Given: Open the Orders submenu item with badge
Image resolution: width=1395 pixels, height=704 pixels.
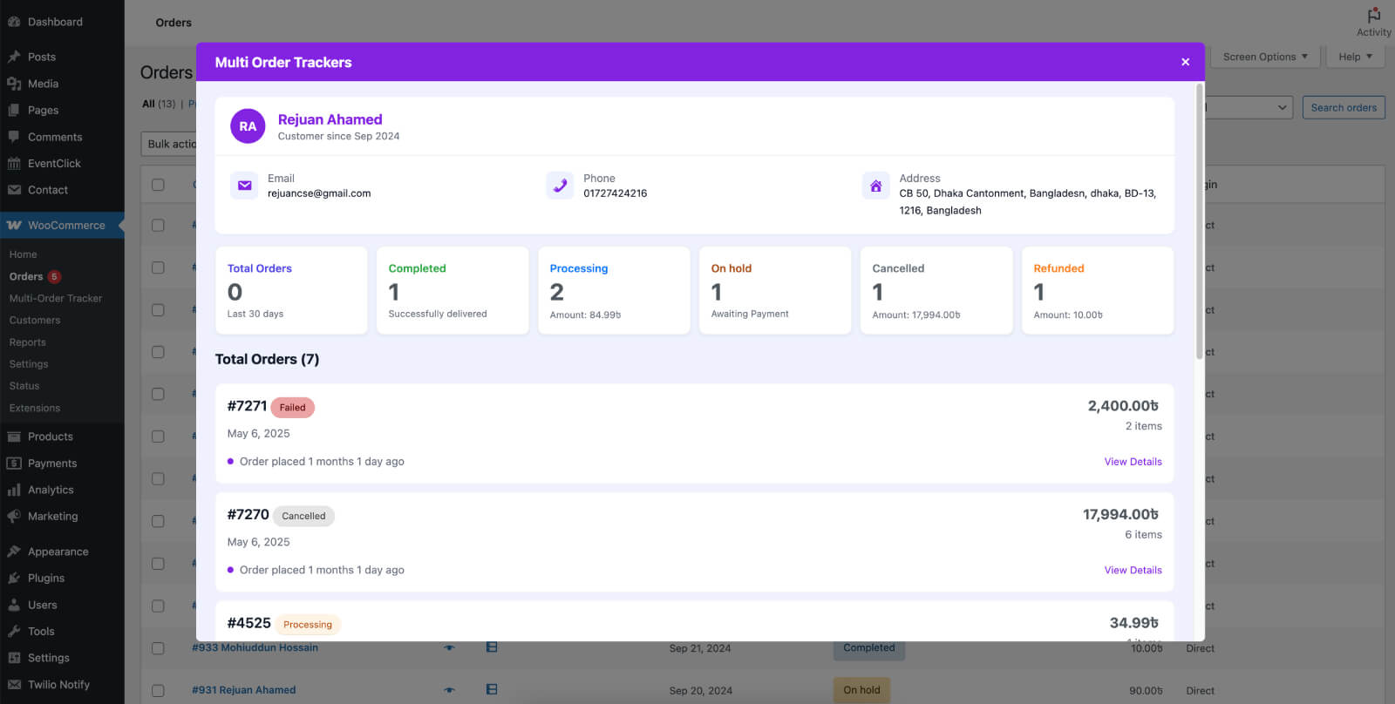Looking at the screenshot, I should coord(35,276).
